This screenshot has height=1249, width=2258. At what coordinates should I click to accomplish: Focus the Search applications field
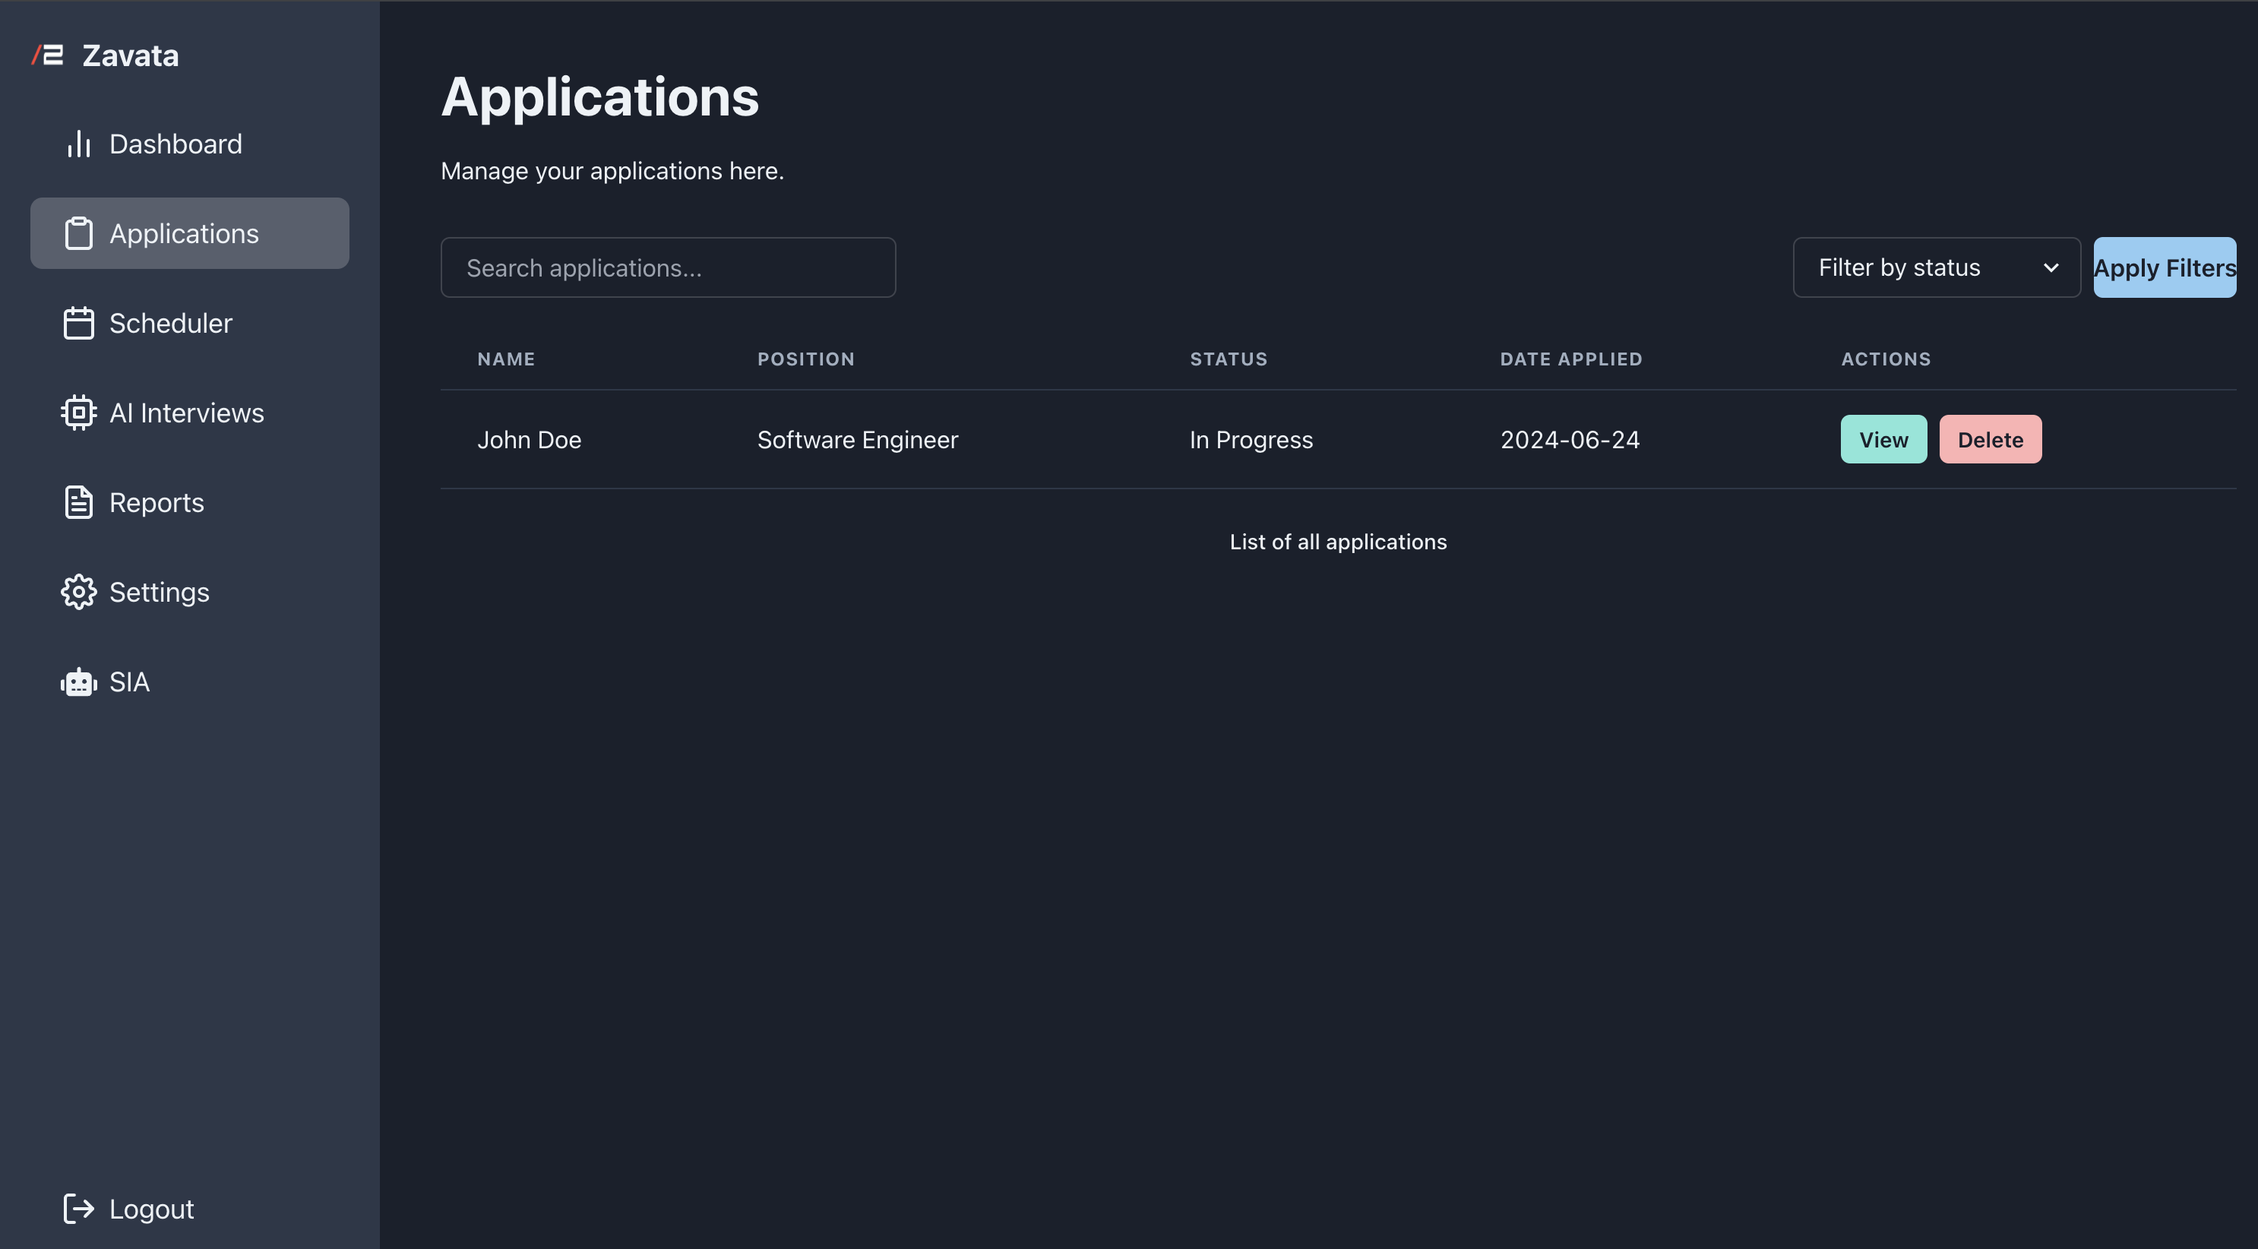coord(668,267)
